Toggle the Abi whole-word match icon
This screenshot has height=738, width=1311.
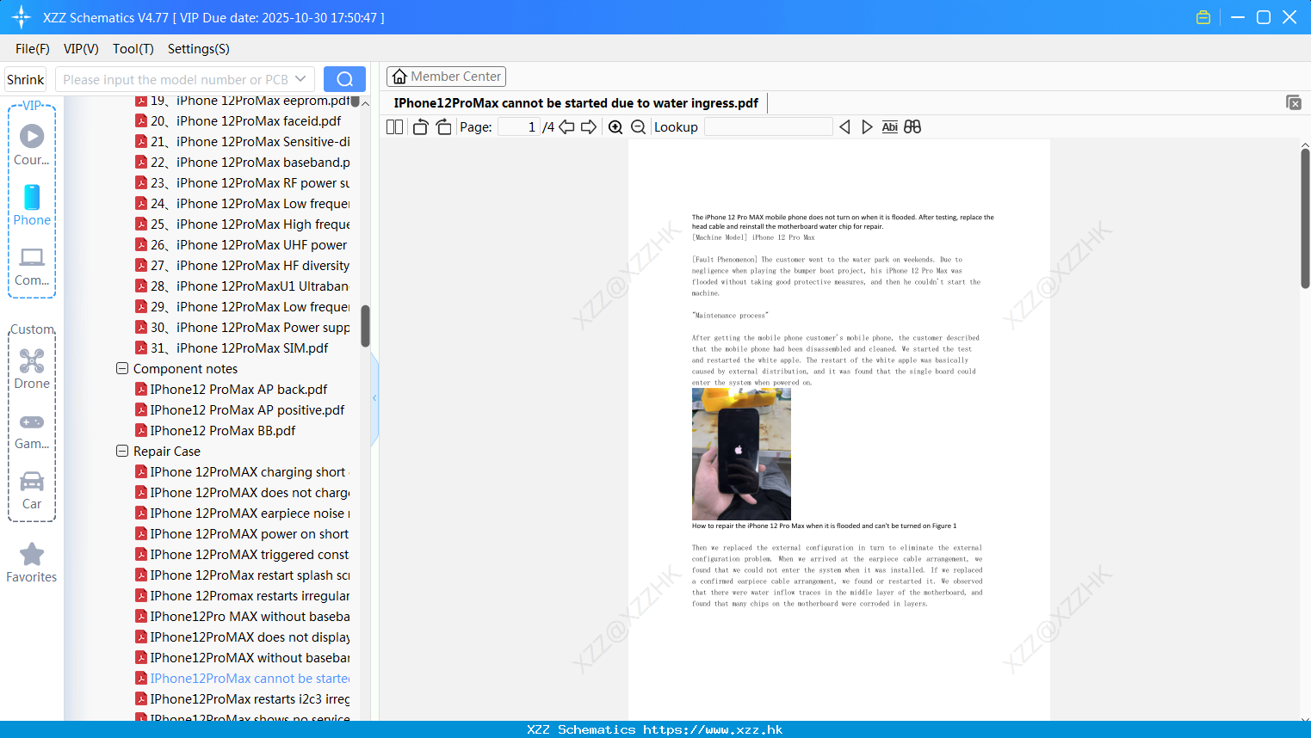pos(890,127)
